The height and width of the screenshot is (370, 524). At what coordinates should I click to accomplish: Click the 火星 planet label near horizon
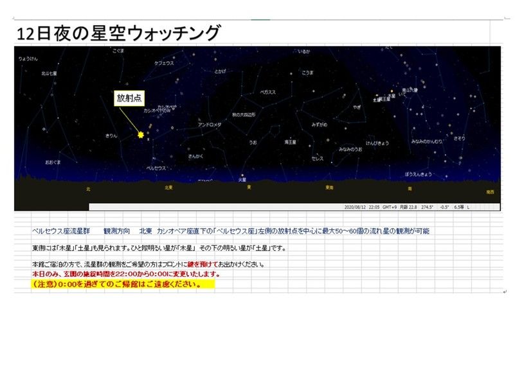coord(242,180)
